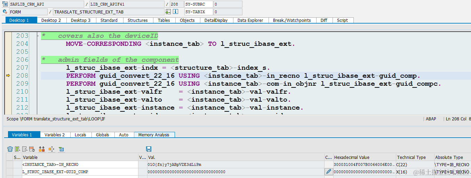Click code line 207 l_struc_ibase_ext-indx

168,68
